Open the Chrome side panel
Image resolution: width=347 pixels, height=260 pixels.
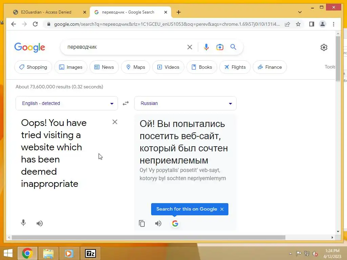click(312, 24)
